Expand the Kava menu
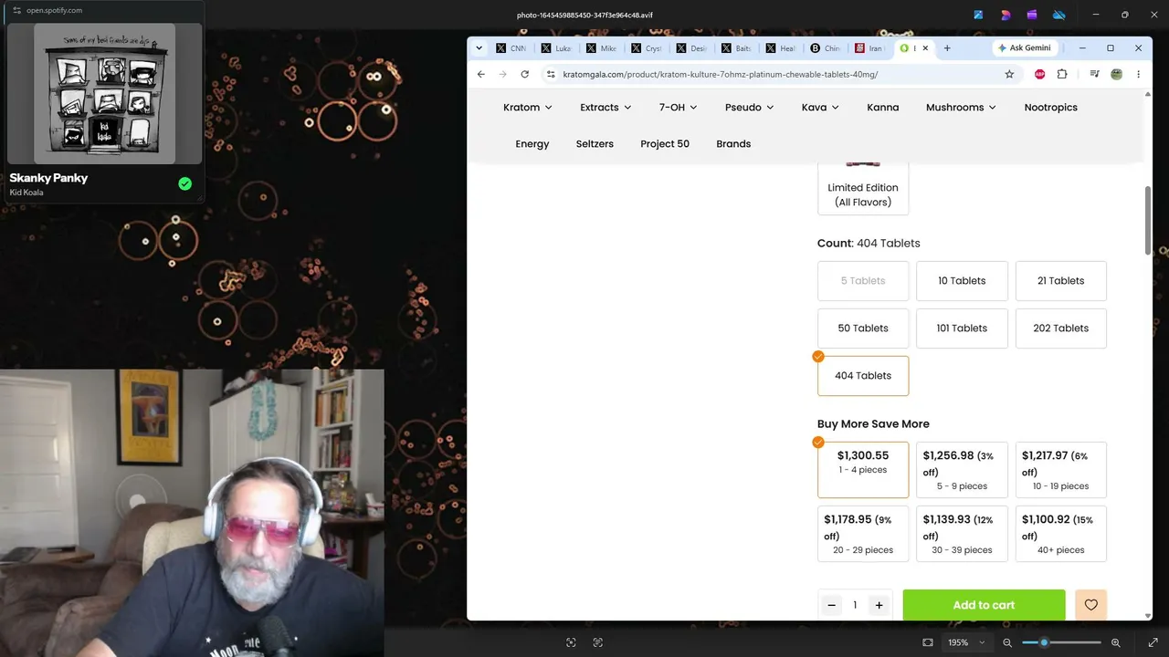 click(820, 107)
